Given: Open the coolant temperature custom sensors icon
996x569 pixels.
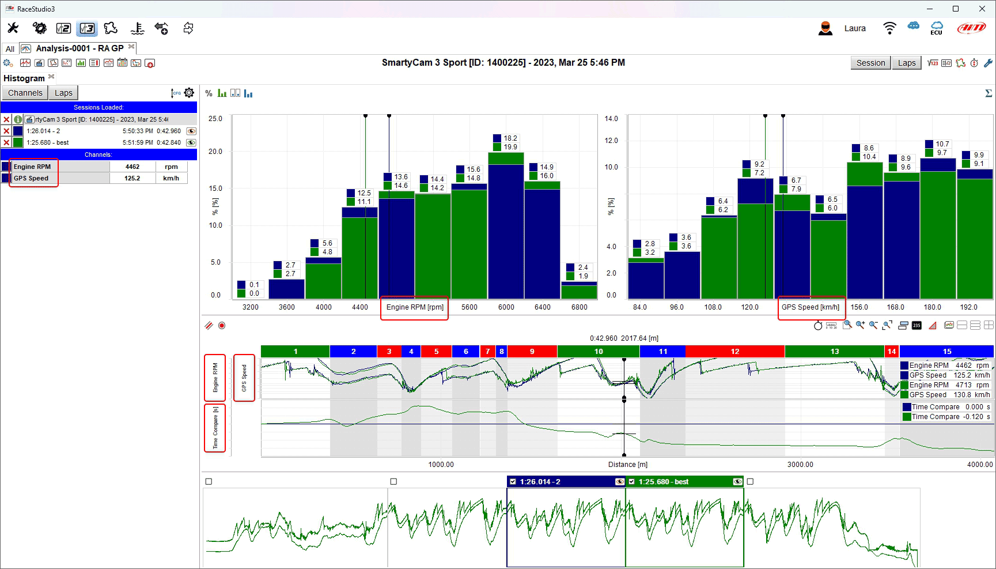Looking at the screenshot, I should tap(137, 28).
